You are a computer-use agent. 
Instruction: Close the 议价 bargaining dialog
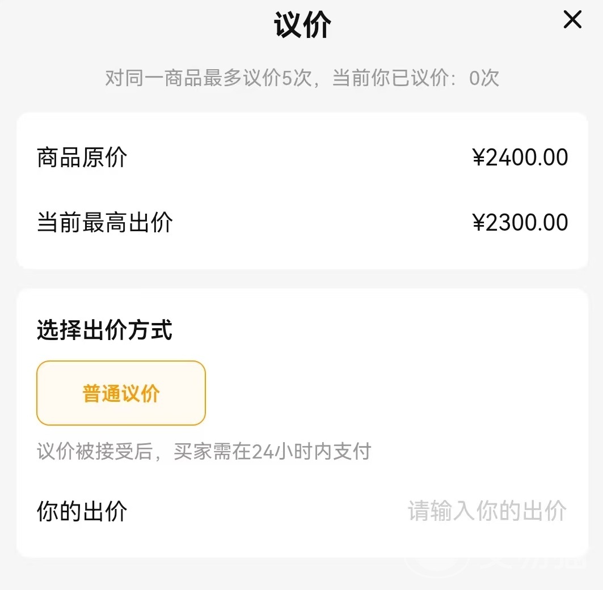click(x=572, y=20)
